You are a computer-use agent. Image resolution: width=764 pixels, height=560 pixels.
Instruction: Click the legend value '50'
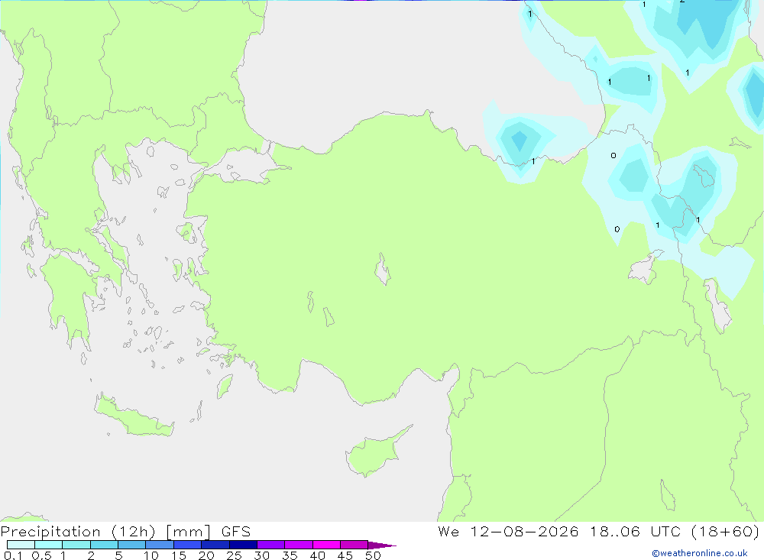374,555
